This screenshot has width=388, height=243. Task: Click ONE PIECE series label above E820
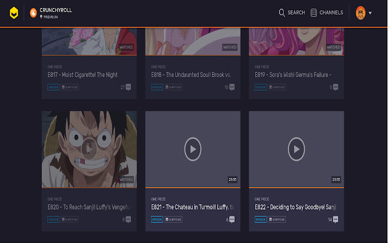tap(55, 199)
